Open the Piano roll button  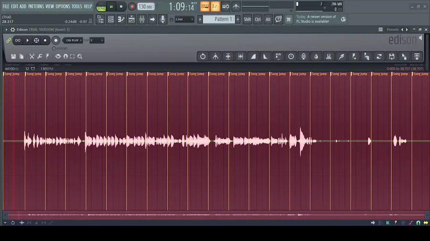(x=121, y=20)
